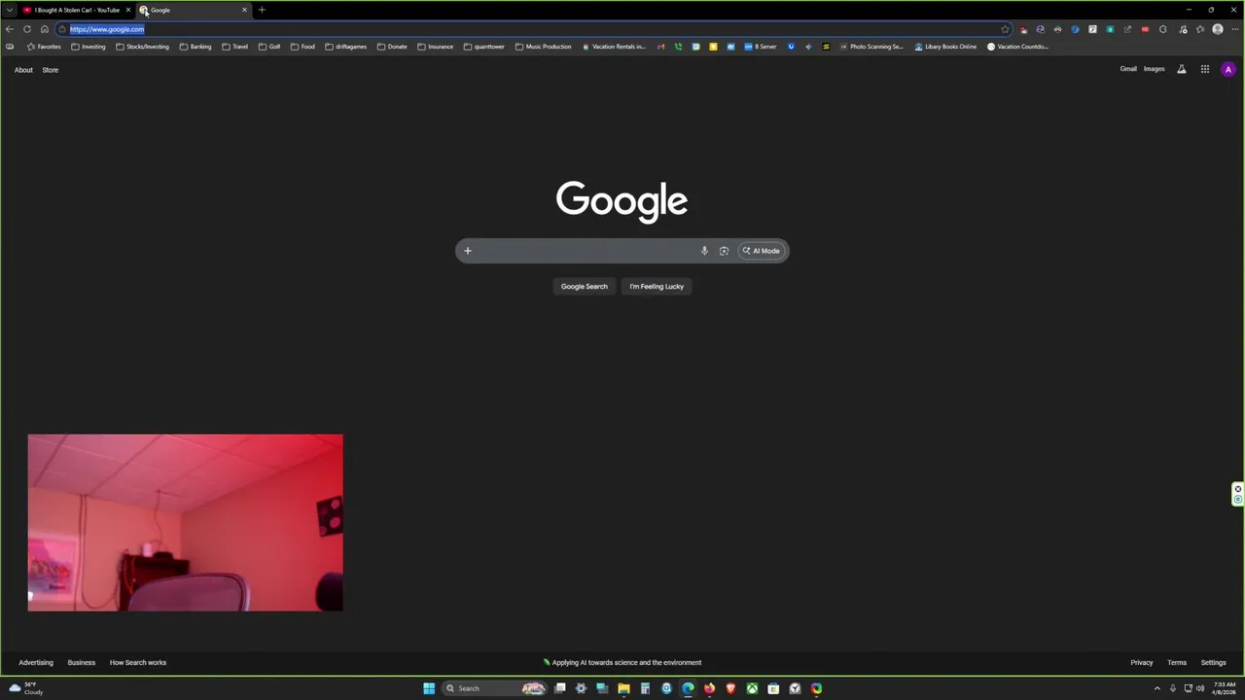1245x700 pixels.
Task: Click the browser back arrow
Action: click(10, 29)
